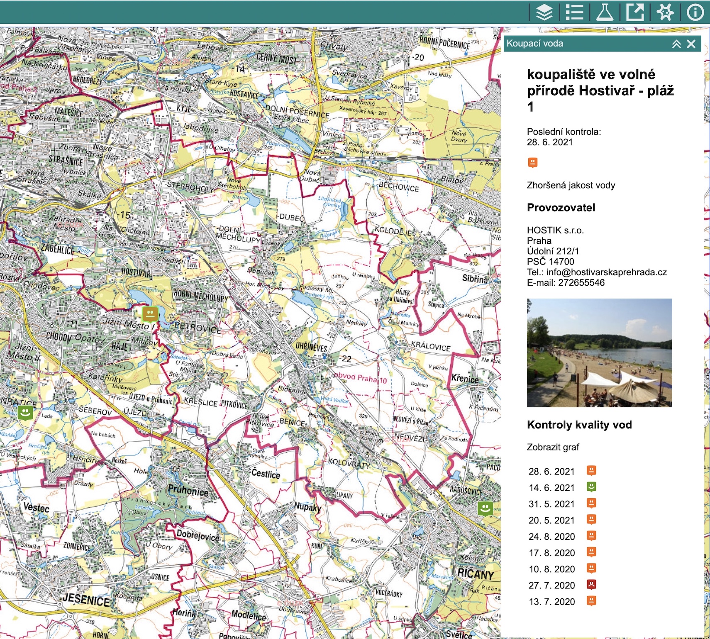Open the information circle icon

(x=695, y=12)
